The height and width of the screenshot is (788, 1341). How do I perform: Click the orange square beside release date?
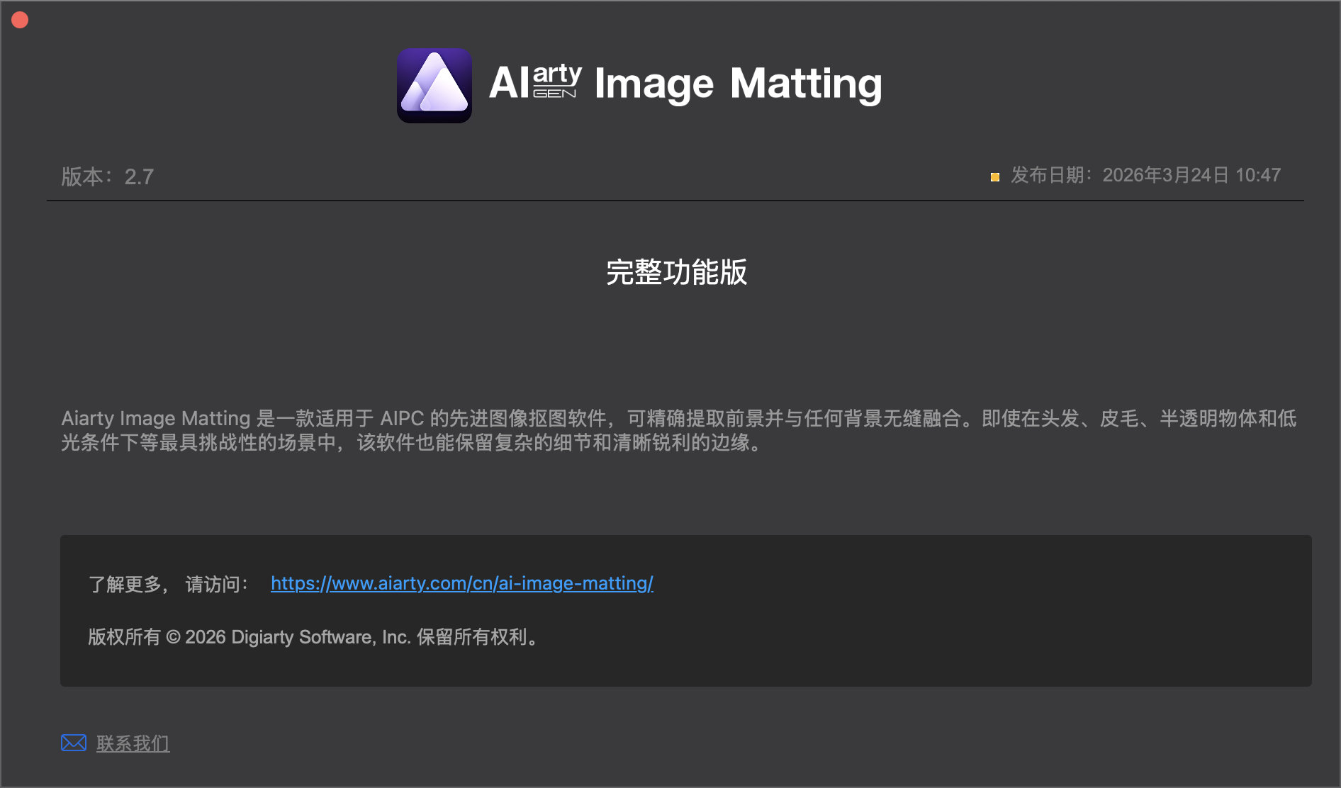pos(994,177)
